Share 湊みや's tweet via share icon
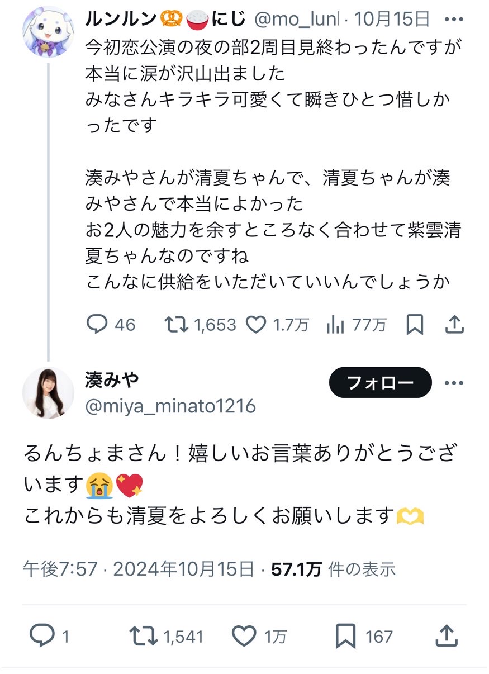This screenshot has width=489, height=674. (445, 635)
